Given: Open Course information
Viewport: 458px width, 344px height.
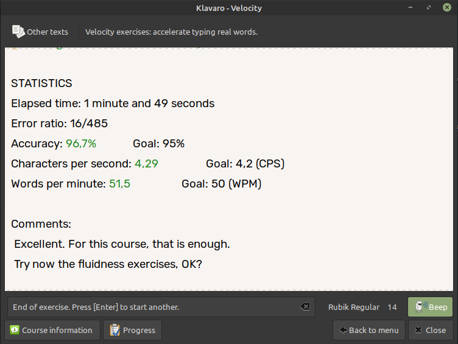Looking at the screenshot, I should click(52, 330).
